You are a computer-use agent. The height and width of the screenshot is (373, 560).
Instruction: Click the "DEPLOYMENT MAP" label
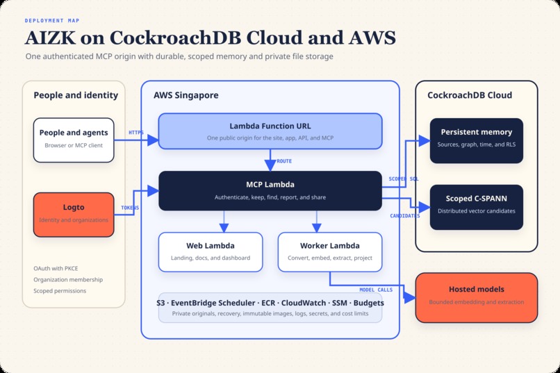coord(52,21)
